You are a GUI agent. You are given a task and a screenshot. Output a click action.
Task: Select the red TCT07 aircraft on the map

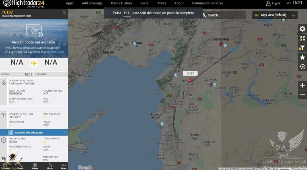(x=190, y=80)
